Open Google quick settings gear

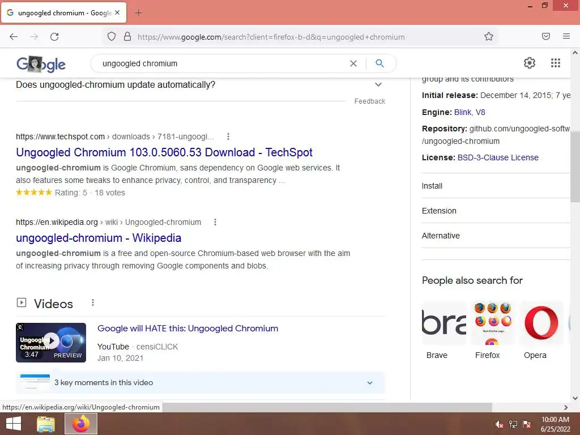click(x=530, y=63)
